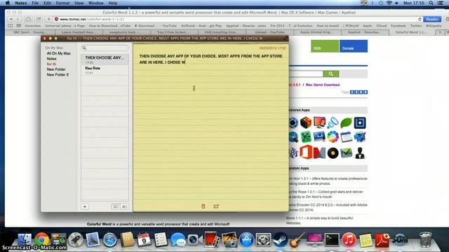This screenshot has height=252, width=449.
Task: Open iTunes from the Dock
Action: (x=349, y=239)
